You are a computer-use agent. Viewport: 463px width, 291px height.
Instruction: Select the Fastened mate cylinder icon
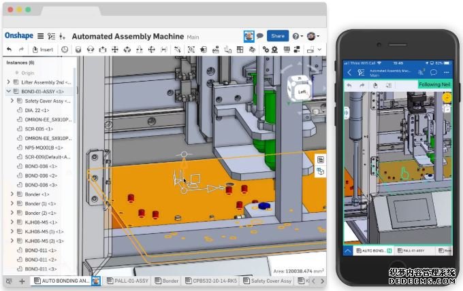tap(78, 50)
